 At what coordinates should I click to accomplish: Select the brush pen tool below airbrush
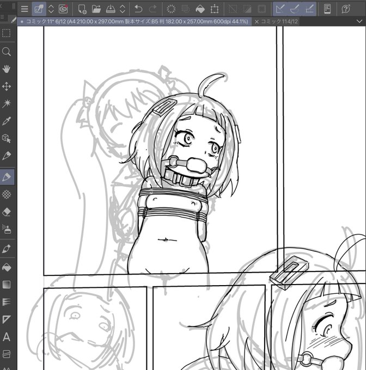7,249
